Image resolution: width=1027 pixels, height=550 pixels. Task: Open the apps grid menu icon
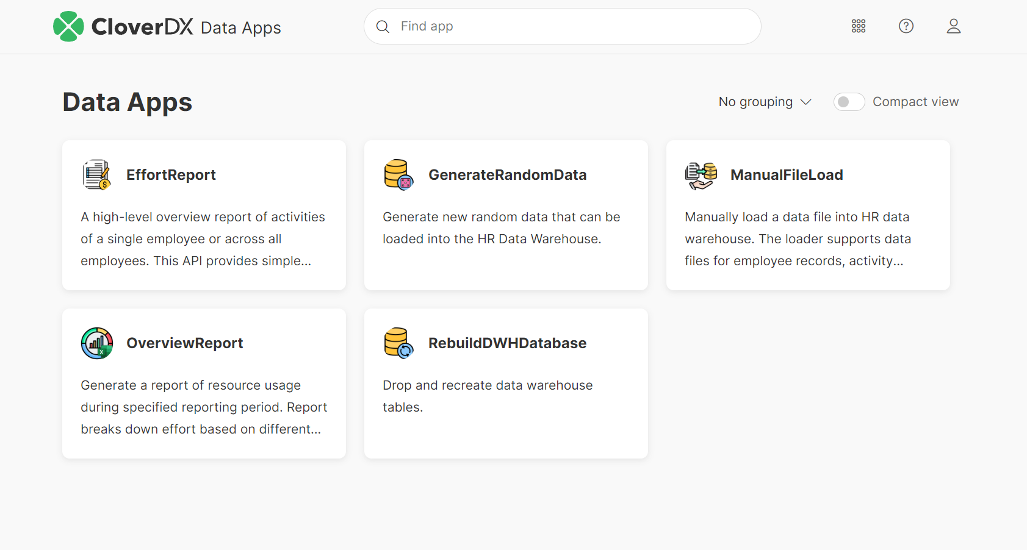click(858, 26)
